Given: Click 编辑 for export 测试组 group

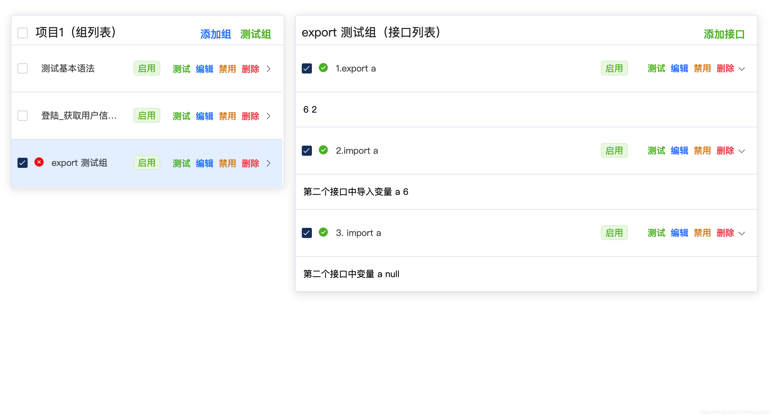Looking at the screenshot, I should click(x=204, y=163).
